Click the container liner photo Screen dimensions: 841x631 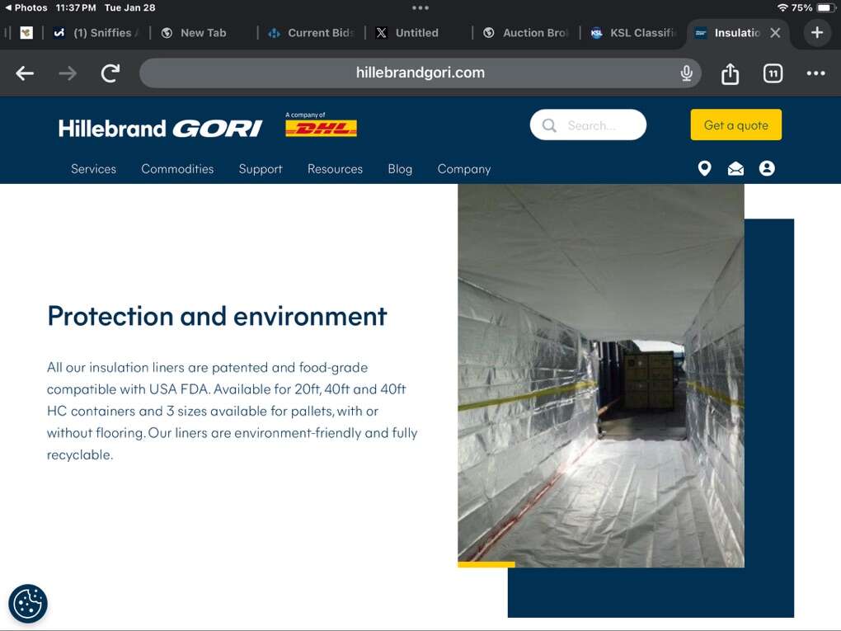pos(600,375)
